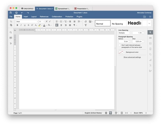Zoom out with minus button

pos(131,113)
